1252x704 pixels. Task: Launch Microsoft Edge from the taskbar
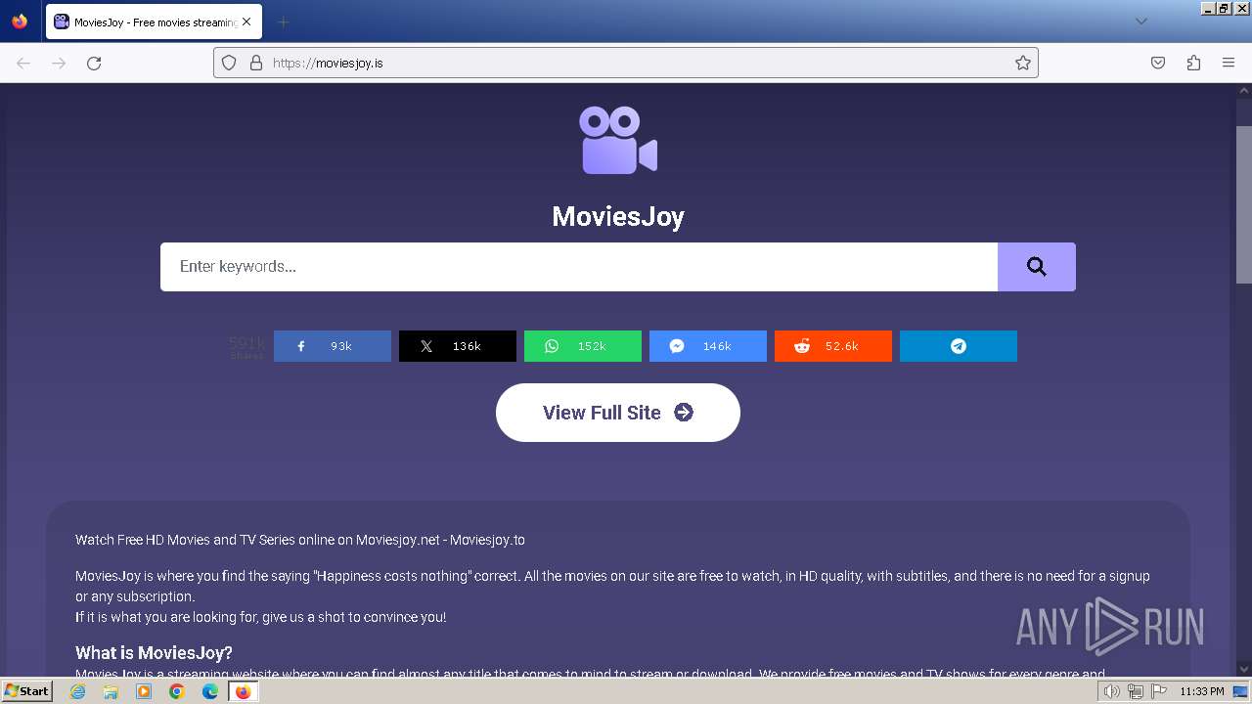pos(210,691)
